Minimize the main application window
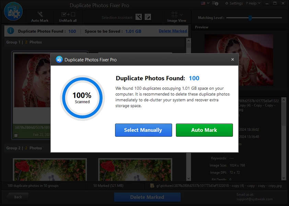Screen dimensions: 289x206 tap(267, 3)
